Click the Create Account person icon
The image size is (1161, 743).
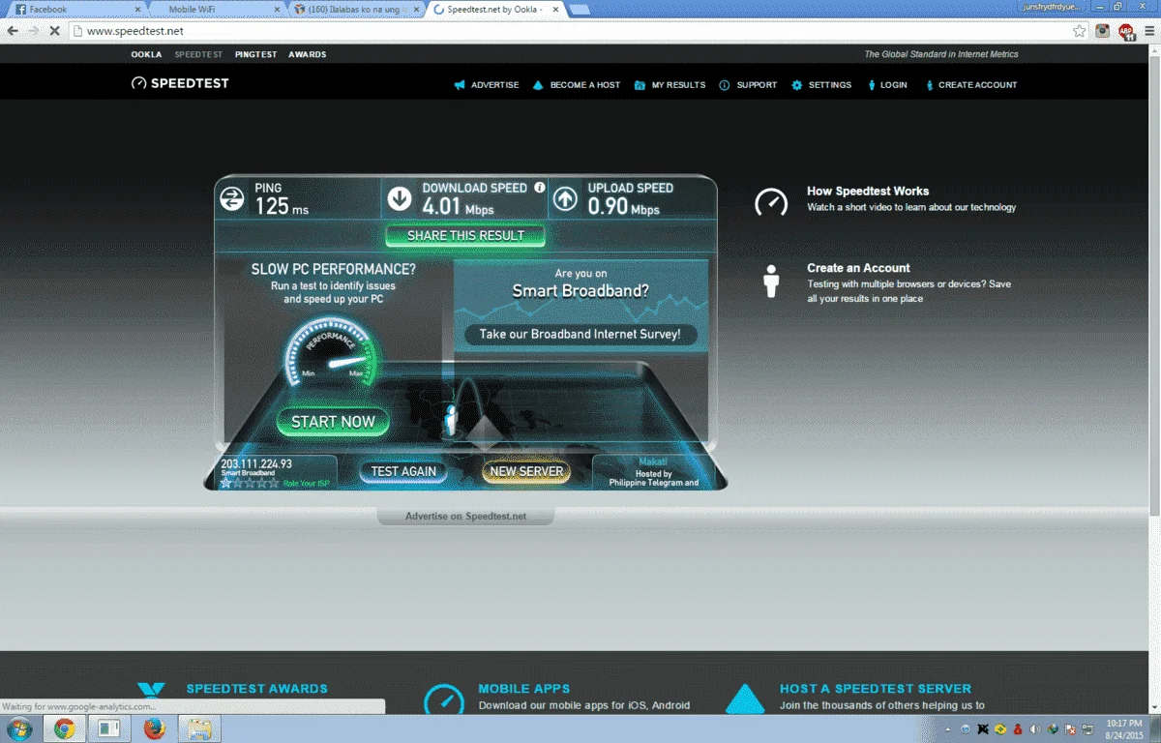(x=930, y=85)
